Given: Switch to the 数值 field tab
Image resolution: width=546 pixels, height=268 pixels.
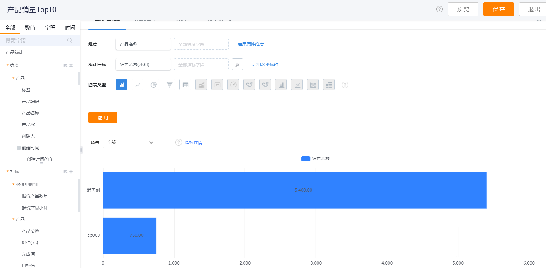Looking at the screenshot, I should [30, 28].
